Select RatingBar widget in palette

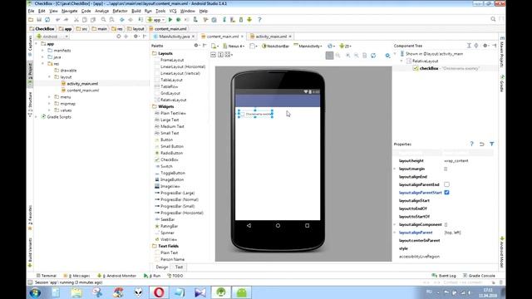click(169, 226)
